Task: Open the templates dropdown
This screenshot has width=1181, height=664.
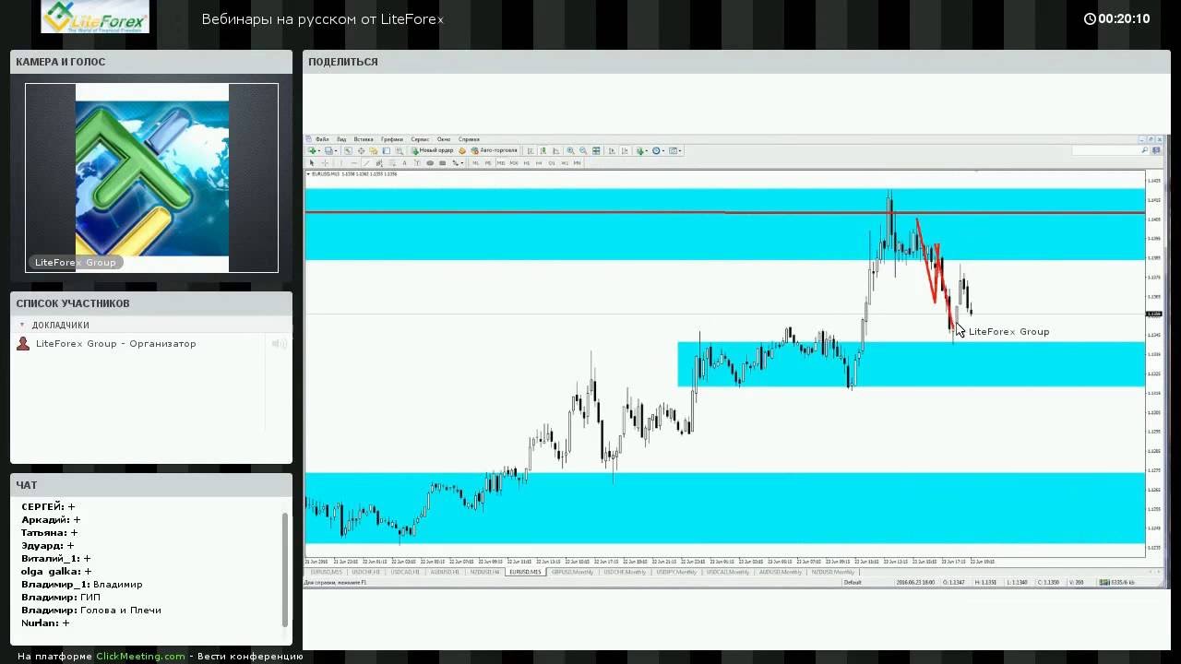Action: (x=675, y=150)
